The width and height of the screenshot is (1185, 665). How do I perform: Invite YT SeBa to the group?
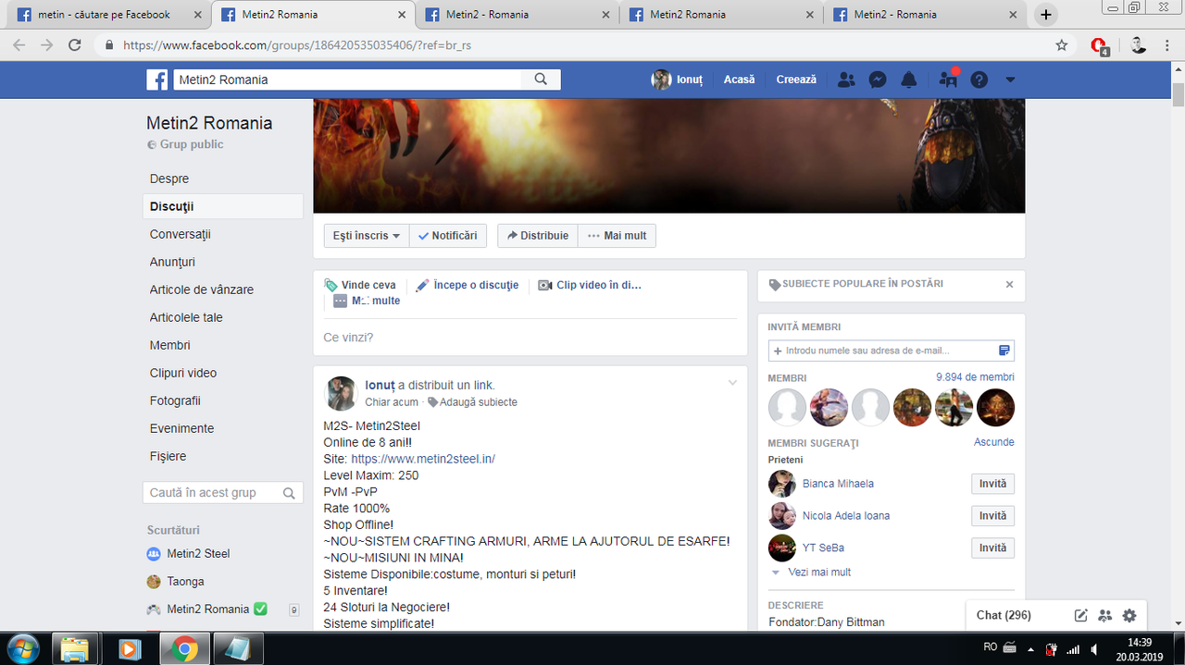[x=992, y=548]
